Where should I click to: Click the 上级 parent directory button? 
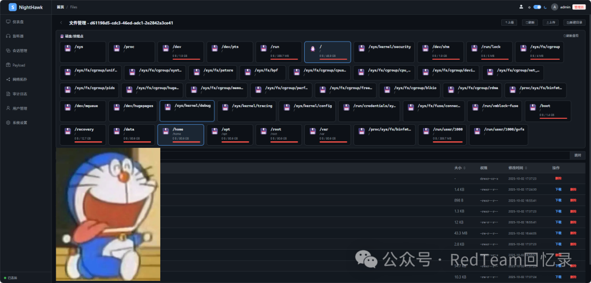pos(509,22)
